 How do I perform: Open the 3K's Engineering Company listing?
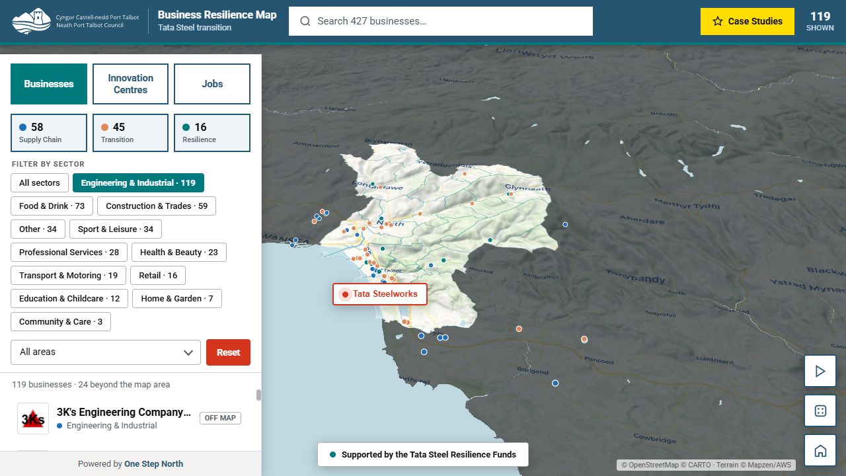point(130,418)
